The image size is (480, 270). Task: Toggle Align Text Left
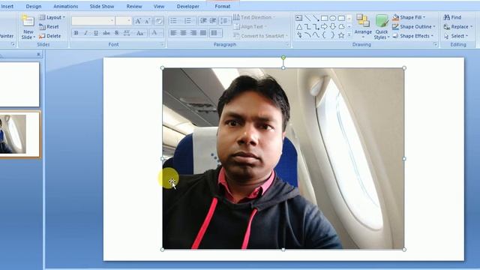(x=173, y=33)
